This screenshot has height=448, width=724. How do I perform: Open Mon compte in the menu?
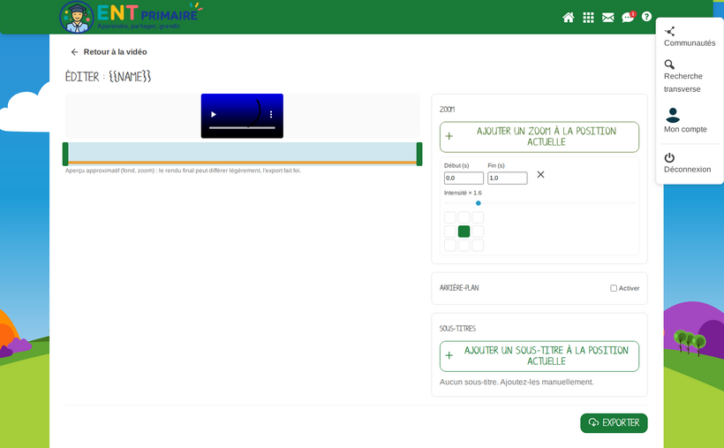point(685,120)
